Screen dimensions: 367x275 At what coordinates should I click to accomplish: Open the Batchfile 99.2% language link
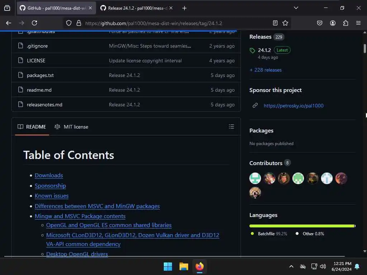[269, 233]
